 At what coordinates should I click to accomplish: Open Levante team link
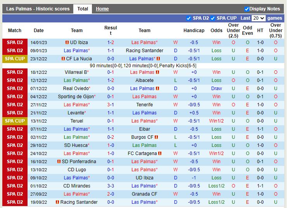coord(76,113)
